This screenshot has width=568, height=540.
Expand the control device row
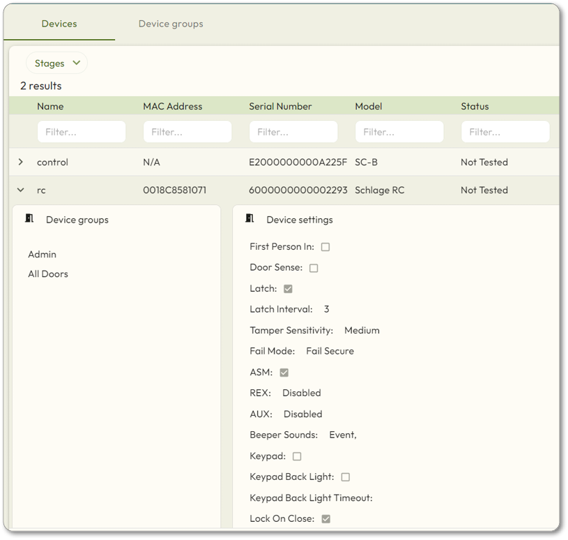click(x=21, y=162)
